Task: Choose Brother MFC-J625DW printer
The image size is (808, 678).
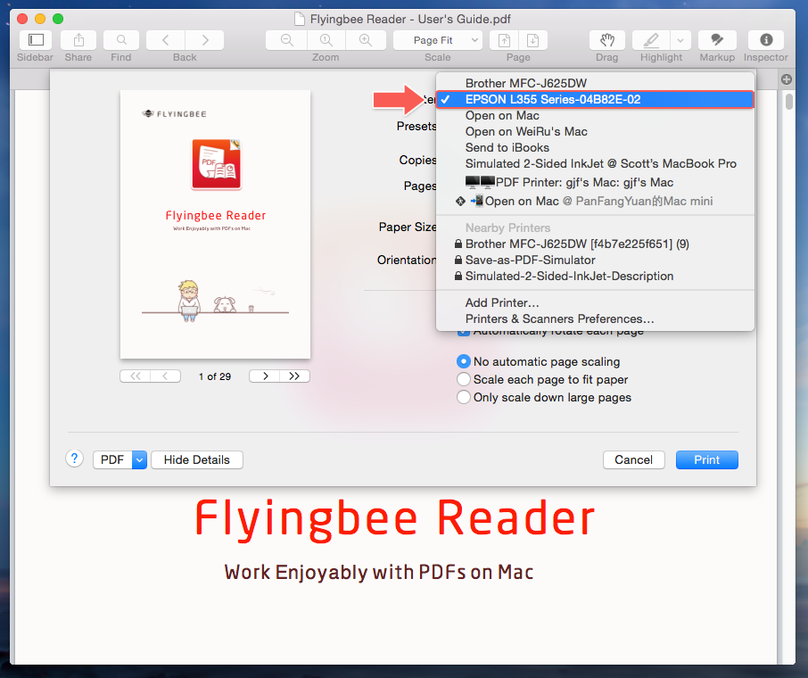Action: [x=595, y=83]
